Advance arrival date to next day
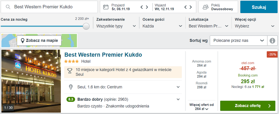Image resolution: width=279 pixels, height=114 pixels. [x=147, y=7]
